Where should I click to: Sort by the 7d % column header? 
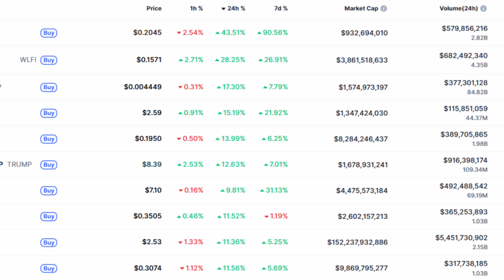pyautogui.click(x=280, y=9)
